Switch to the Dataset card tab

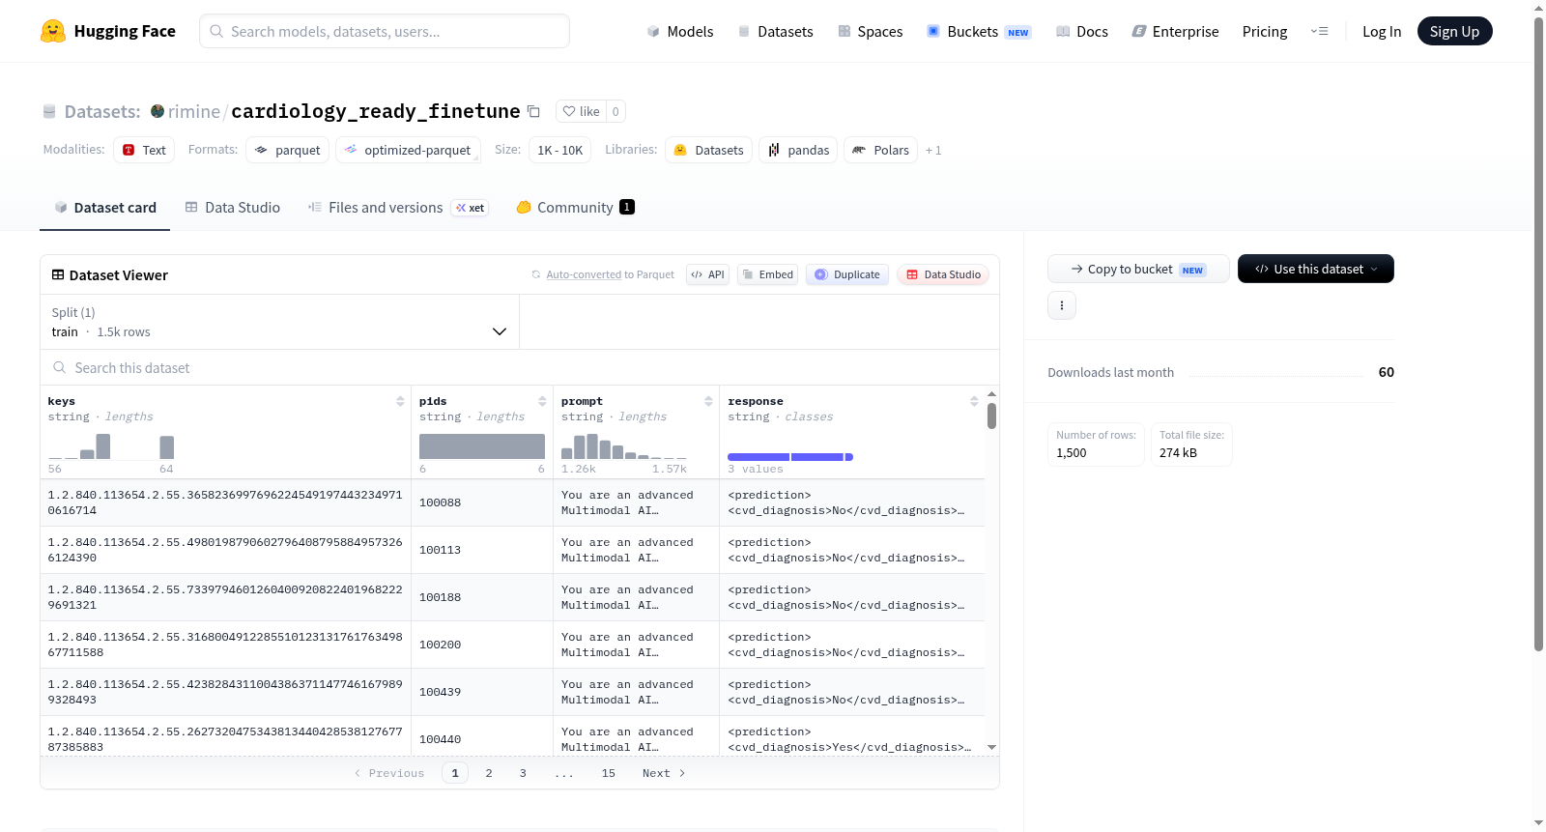tap(105, 208)
